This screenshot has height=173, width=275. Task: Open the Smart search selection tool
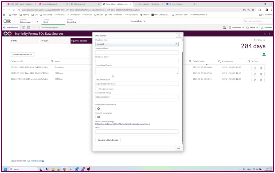click(23, 28)
